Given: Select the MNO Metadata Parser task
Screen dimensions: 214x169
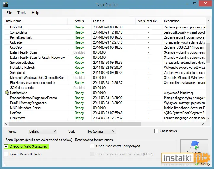Looking at the screenshot, I should point(26,108).
